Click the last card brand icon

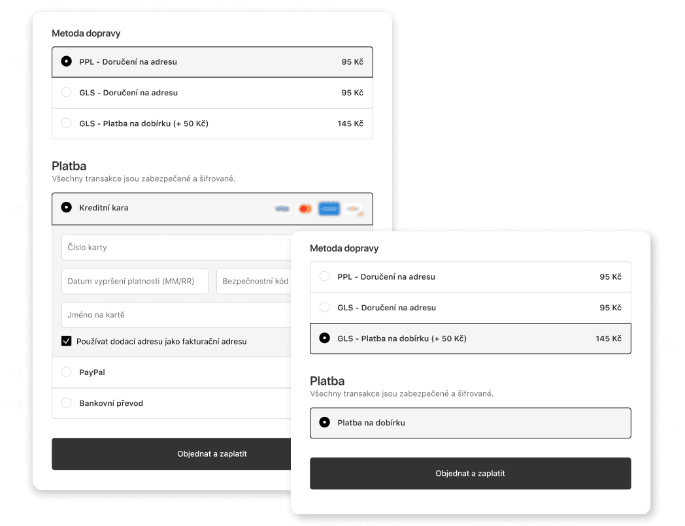(354, 210)
